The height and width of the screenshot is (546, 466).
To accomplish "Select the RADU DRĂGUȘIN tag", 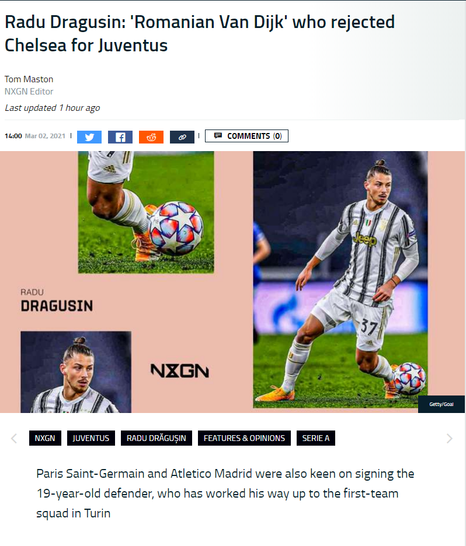I will click(157, 438).
